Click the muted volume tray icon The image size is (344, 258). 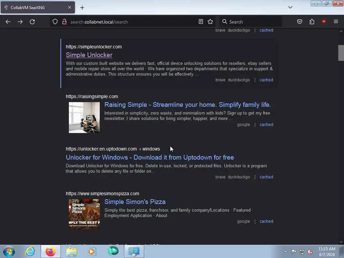click(310, 252)
